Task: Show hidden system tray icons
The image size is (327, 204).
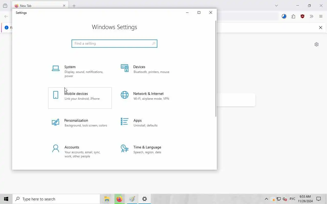Action: pos(266,199)
